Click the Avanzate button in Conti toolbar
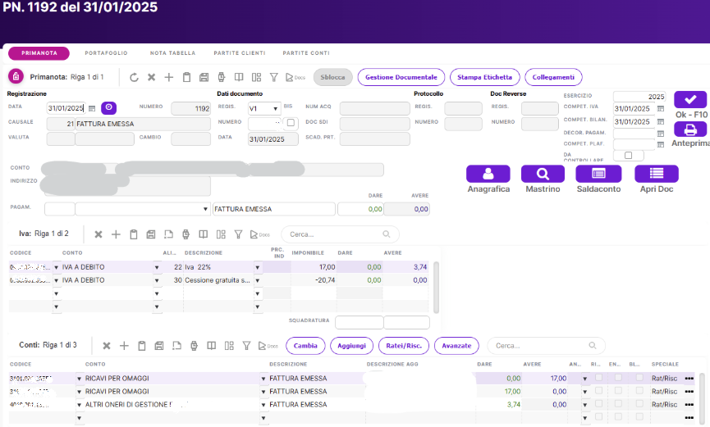Viewport: 710px width, 427px height. (x=456, y=346)
